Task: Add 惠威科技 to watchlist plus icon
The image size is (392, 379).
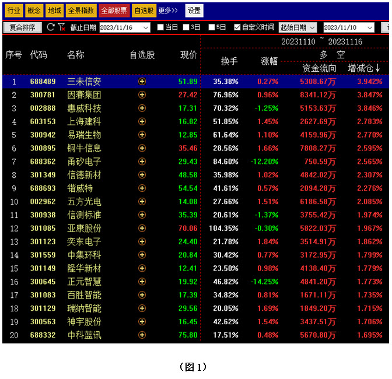Action: (x=142, y=108)
